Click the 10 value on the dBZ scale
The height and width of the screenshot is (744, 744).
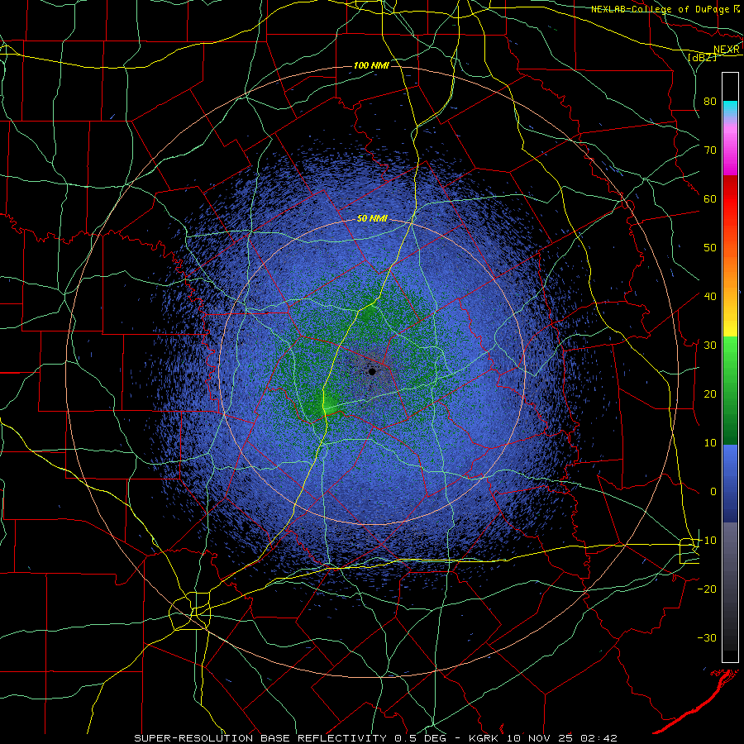(x=710, y=443)
